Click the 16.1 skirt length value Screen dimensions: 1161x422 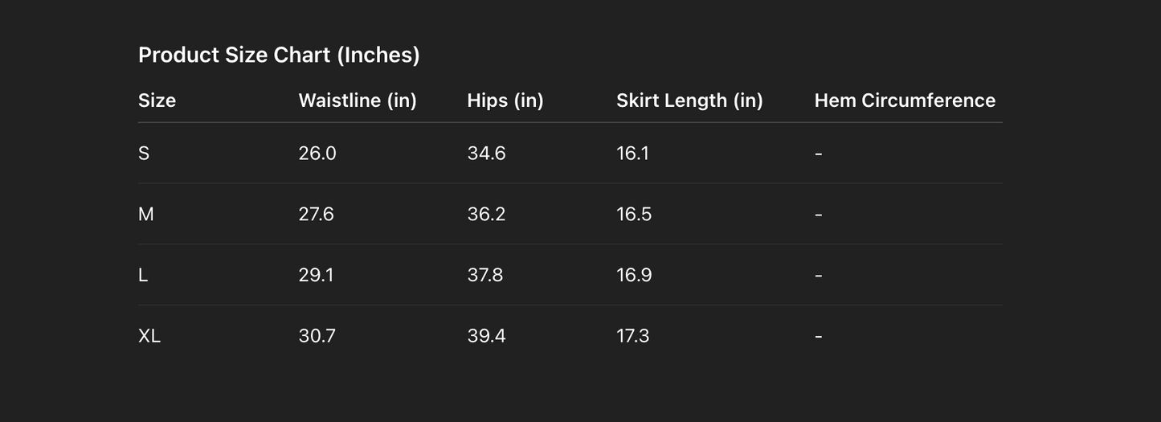pos(632,153)
